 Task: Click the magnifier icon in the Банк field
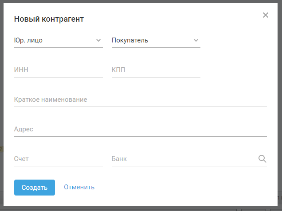click(262, 159)
